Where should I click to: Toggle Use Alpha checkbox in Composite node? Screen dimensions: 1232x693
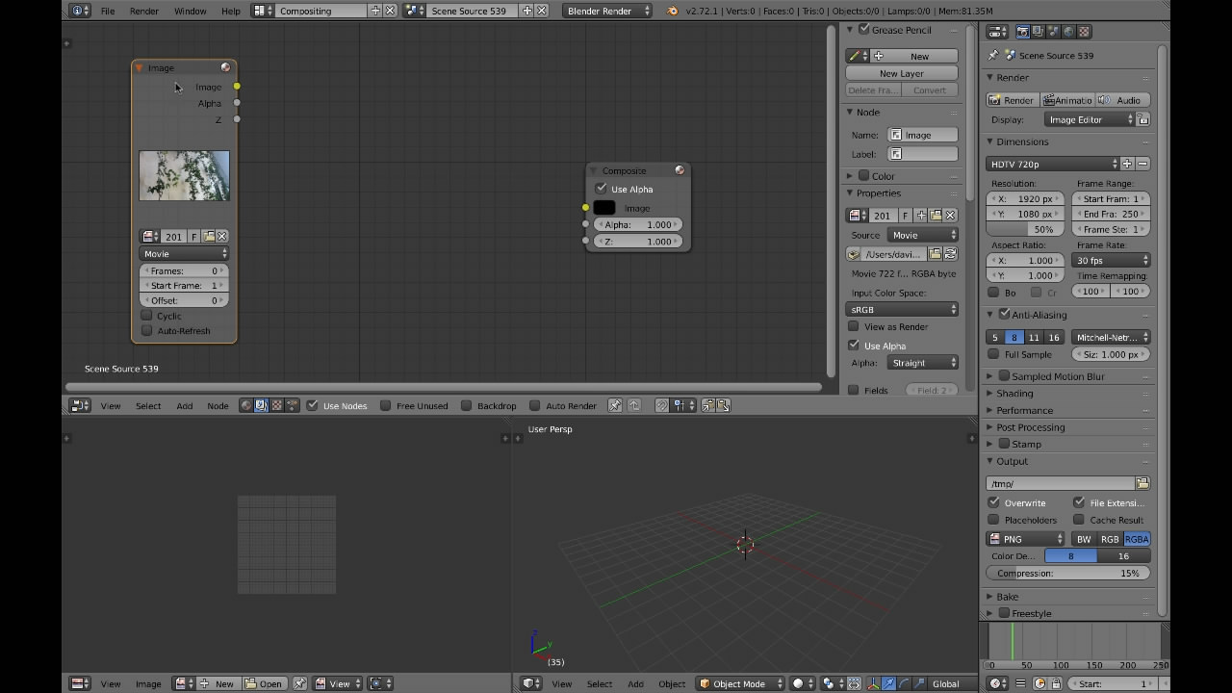pyautogui.click(x=602, y=189)
